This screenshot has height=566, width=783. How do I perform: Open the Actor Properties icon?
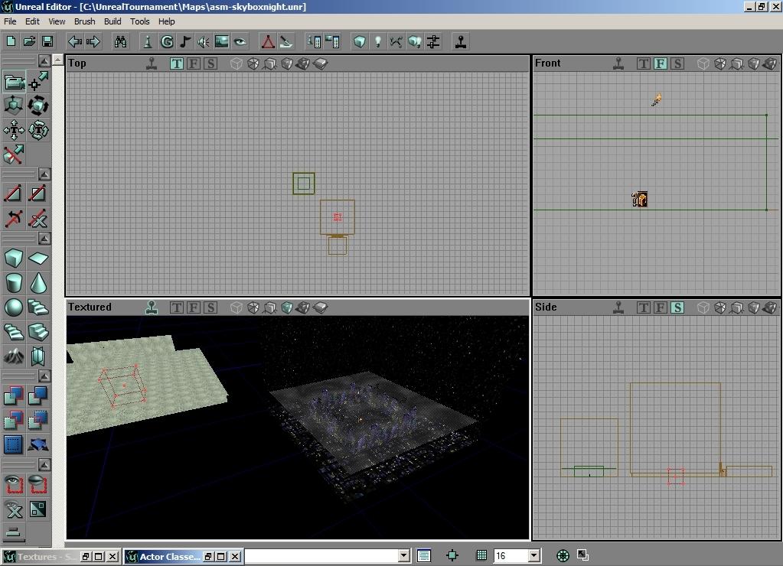148,41
